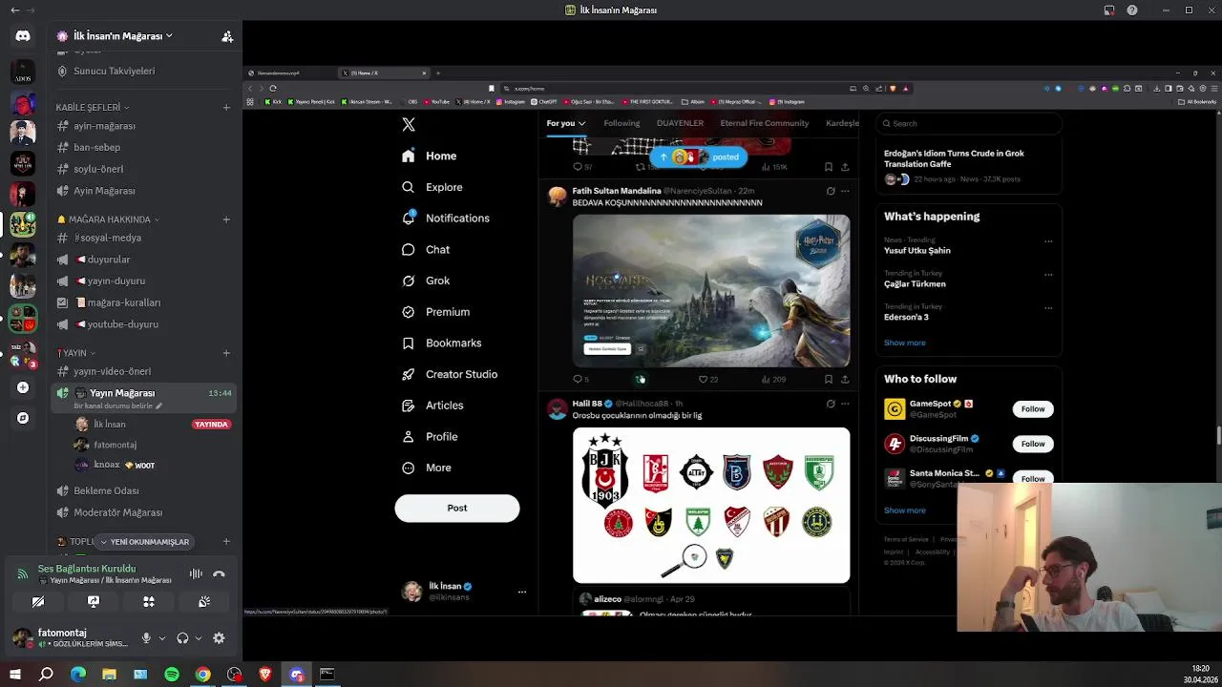
Task: Open the ban-sebep channel
Action: pyautogui.click(x=143, y=148)
